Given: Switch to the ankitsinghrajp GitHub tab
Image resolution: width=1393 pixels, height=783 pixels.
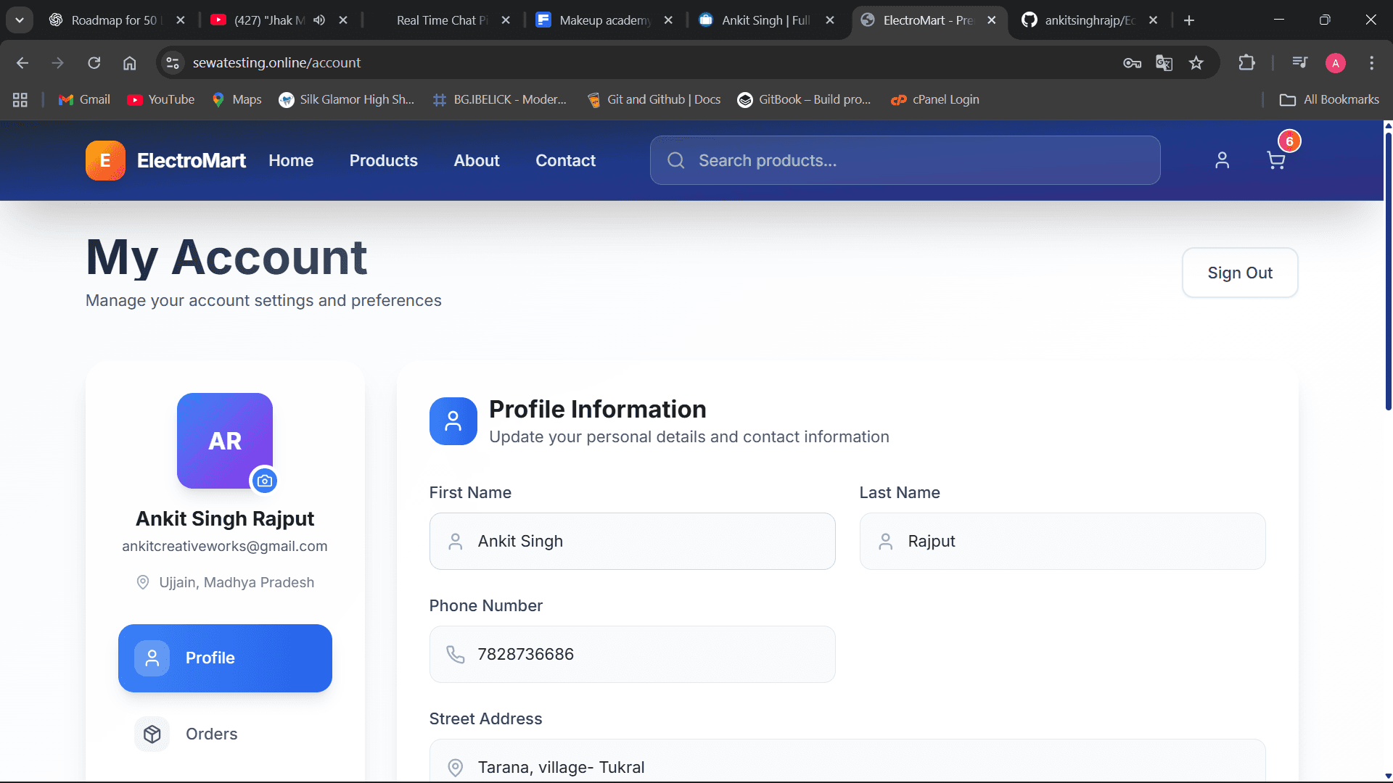Looking at the screenshot, I should [x=1088, y=20].
